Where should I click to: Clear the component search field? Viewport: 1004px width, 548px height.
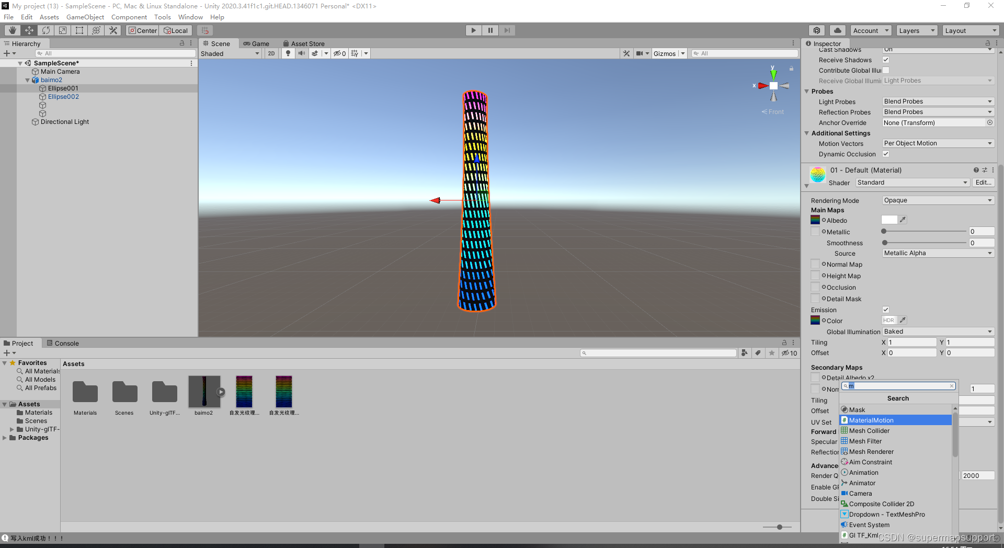952,386
